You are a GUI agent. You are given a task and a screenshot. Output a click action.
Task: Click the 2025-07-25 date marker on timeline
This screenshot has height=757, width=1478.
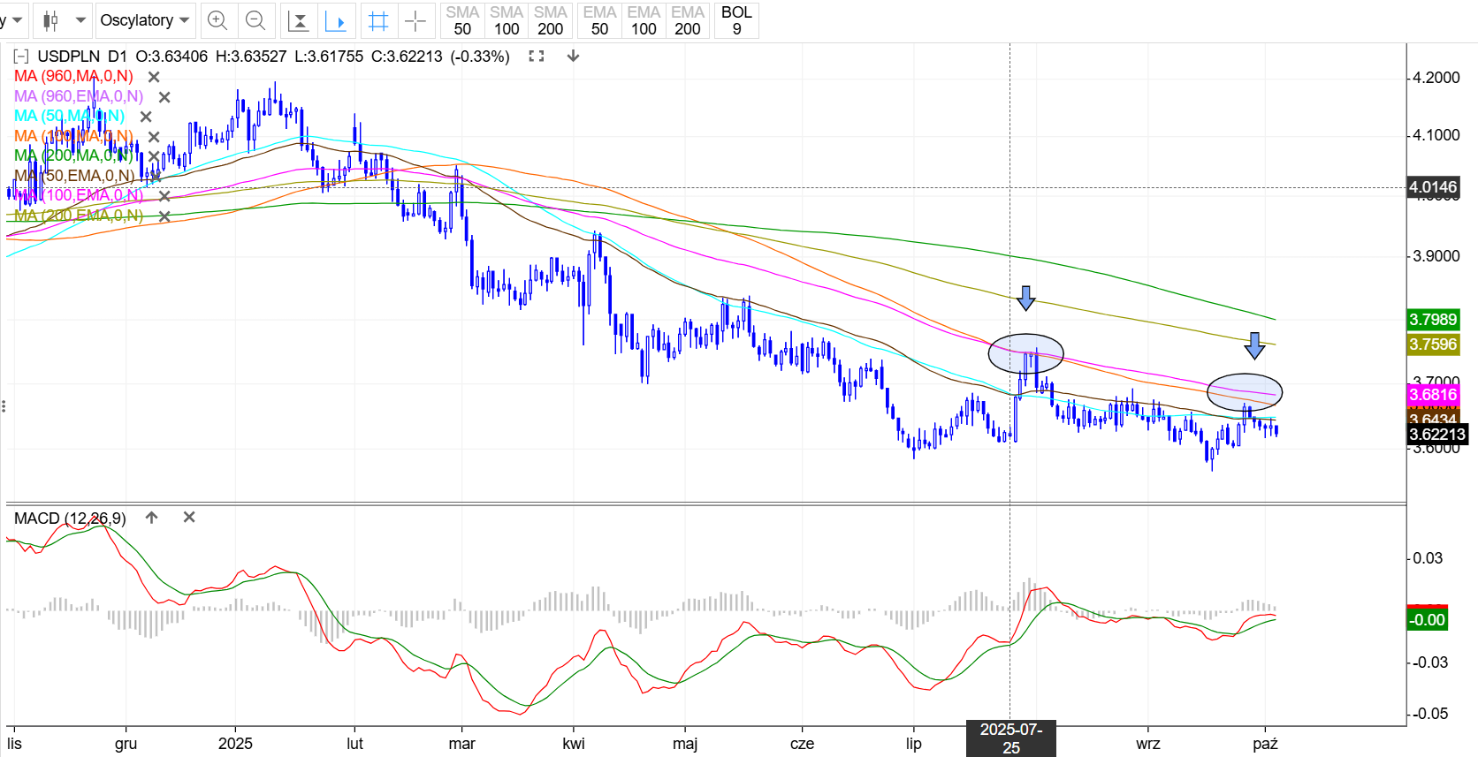click(1010, 738)
